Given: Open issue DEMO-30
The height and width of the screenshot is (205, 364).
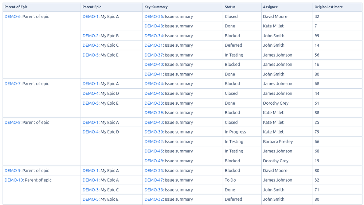Looking at the screenshot, I should point(154,132).
